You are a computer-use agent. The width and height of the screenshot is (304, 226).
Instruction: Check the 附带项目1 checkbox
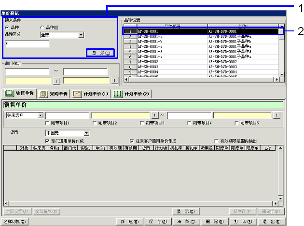pyautogui.click(x=47, y=123)
